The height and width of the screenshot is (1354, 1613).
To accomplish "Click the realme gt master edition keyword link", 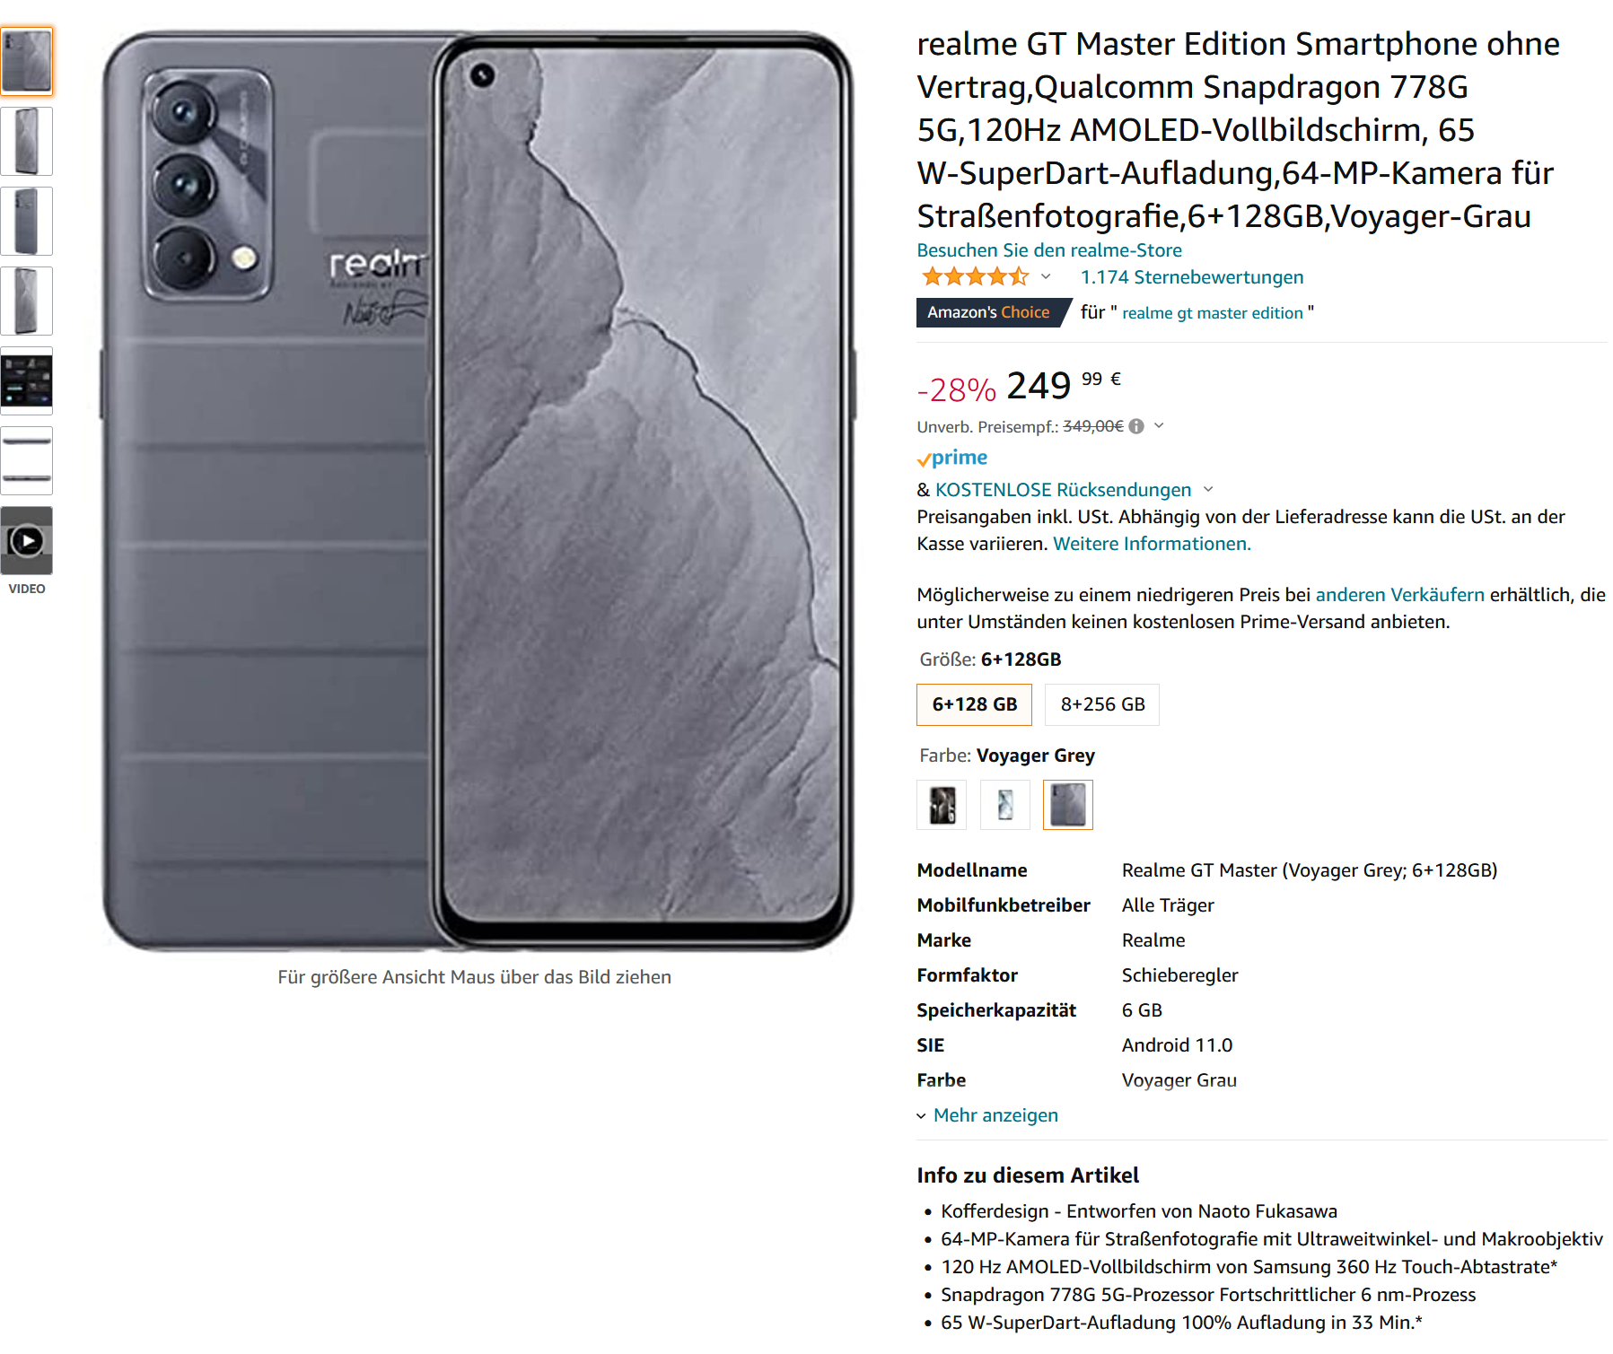I will click(x=1212, y=313).
